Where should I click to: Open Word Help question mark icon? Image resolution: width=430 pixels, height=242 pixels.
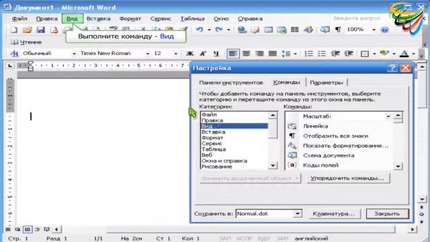pos(384,30)
